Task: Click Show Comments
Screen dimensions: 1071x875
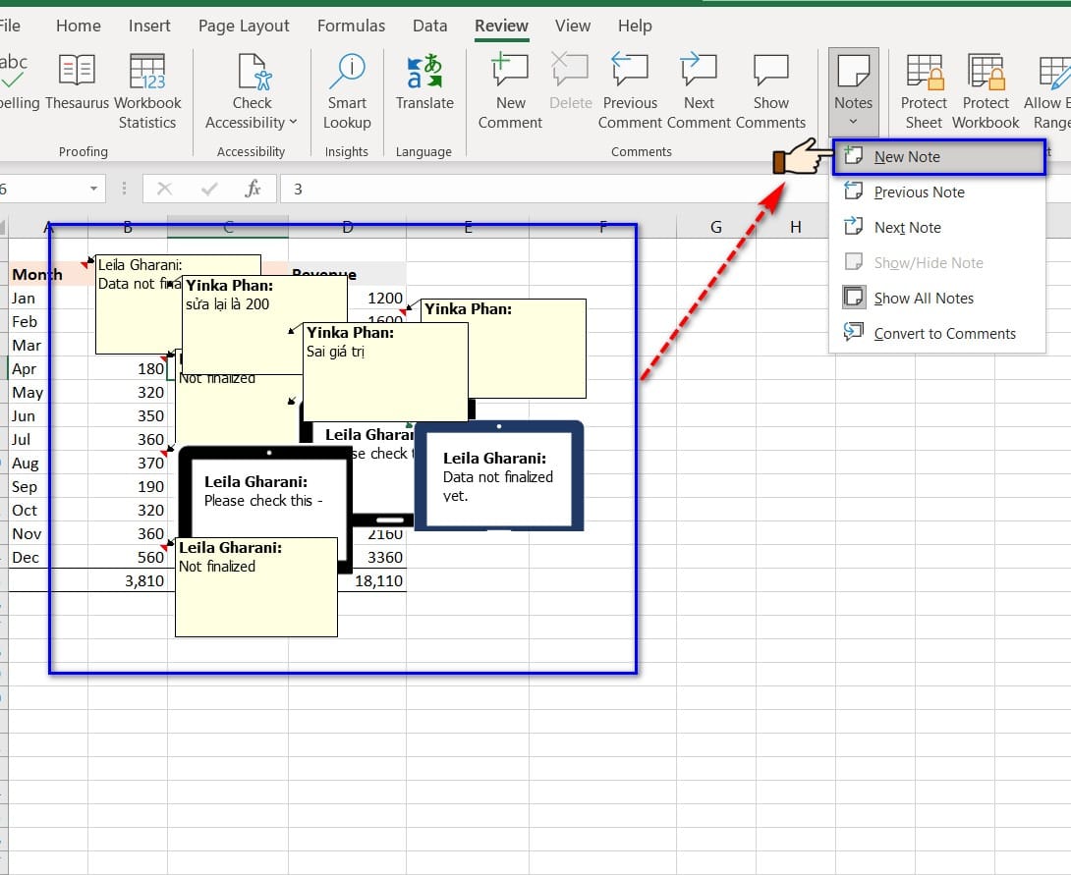Action: [771, 91]
